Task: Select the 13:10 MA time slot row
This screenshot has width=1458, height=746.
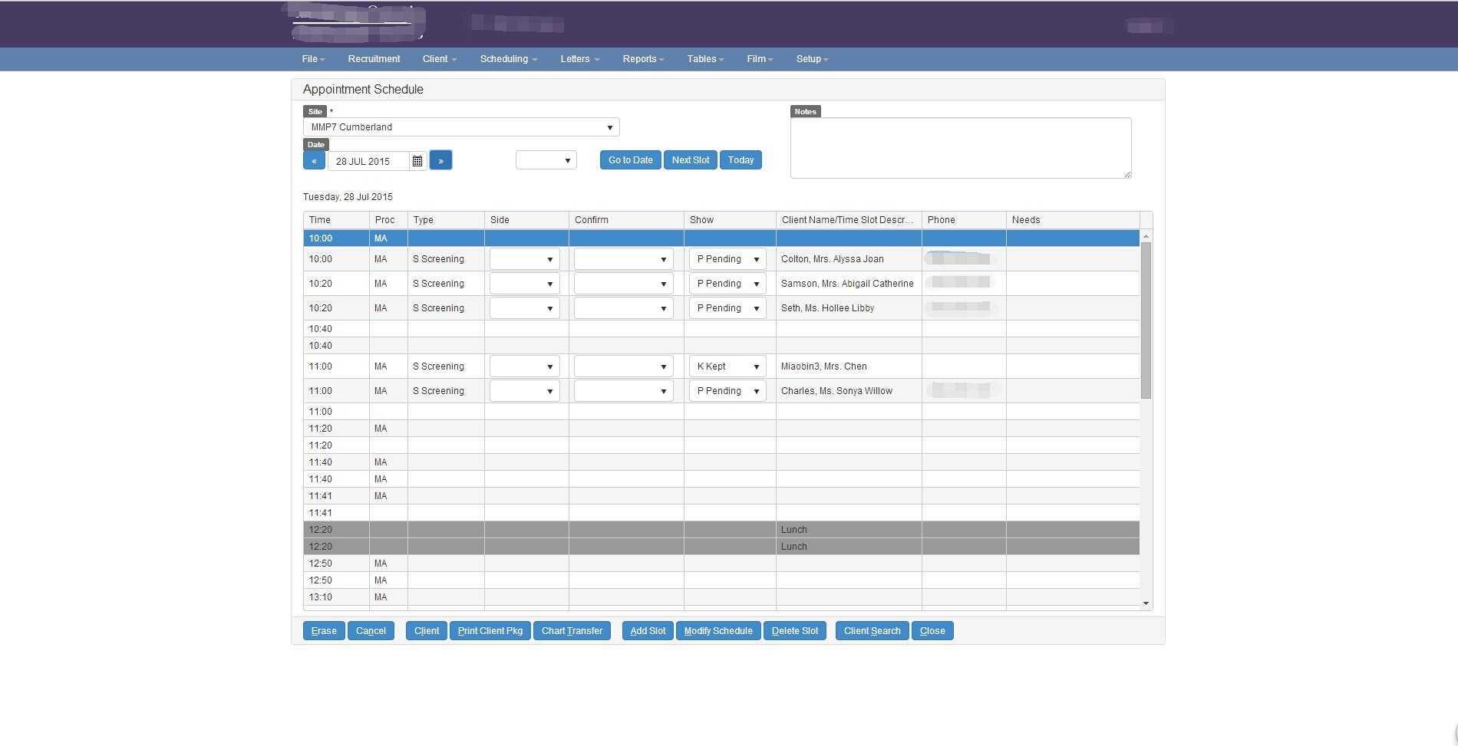Action: pos(721,597)
